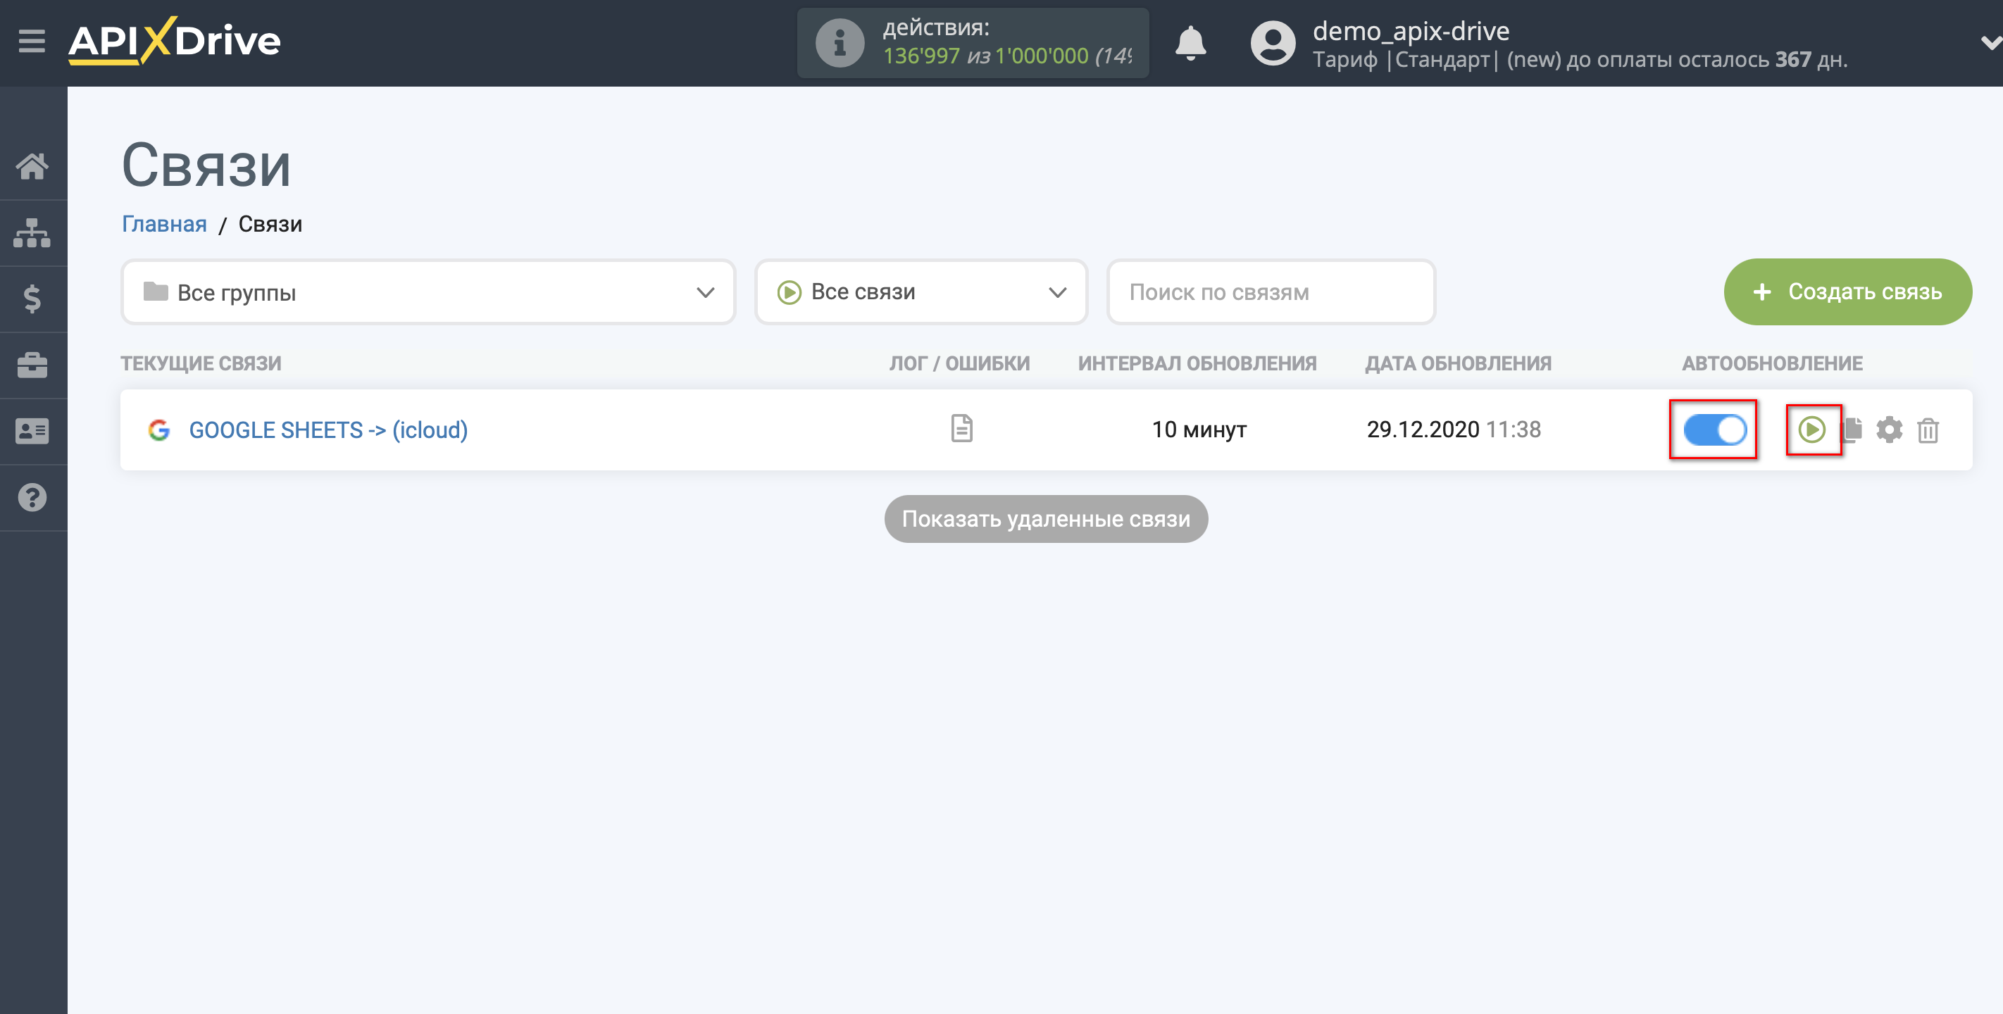Open the GOOGLE SHEETS -> (icloud) connection link

(x=326, y=430)
